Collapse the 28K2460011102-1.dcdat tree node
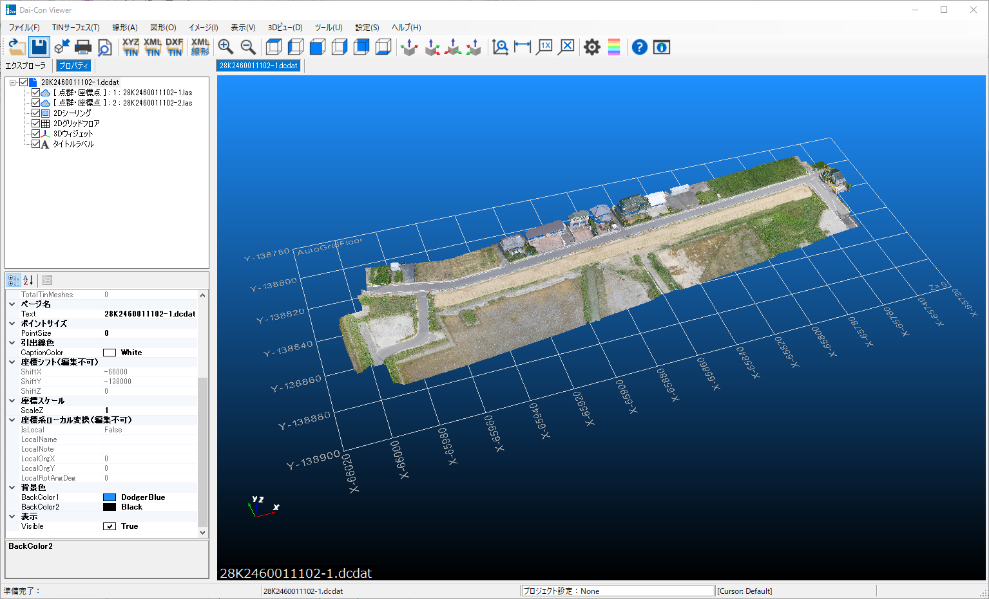The image size is (989, 599). (x=13, y=82)
